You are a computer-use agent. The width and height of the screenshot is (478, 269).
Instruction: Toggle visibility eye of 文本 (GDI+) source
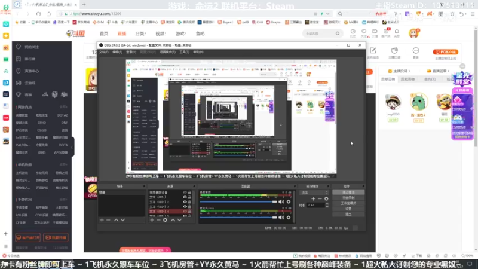tap(185, 197)
